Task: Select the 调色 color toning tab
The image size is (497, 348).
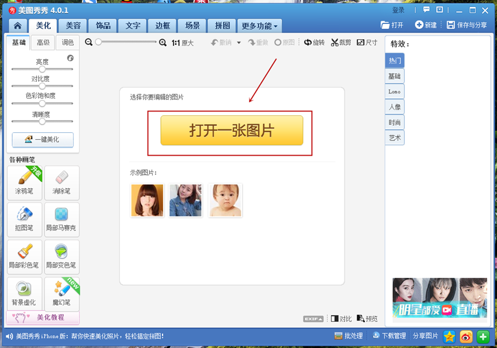Action: point(67,43)
